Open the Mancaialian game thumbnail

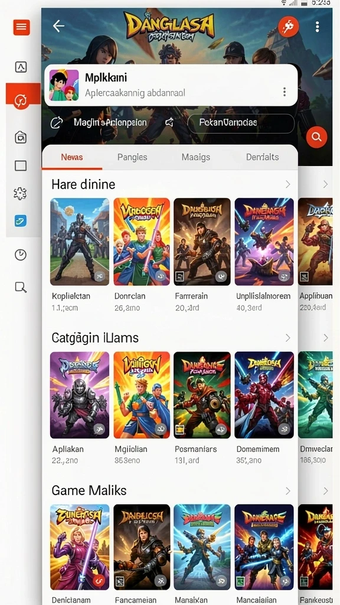pyautogui.click(x=264, y=548)
